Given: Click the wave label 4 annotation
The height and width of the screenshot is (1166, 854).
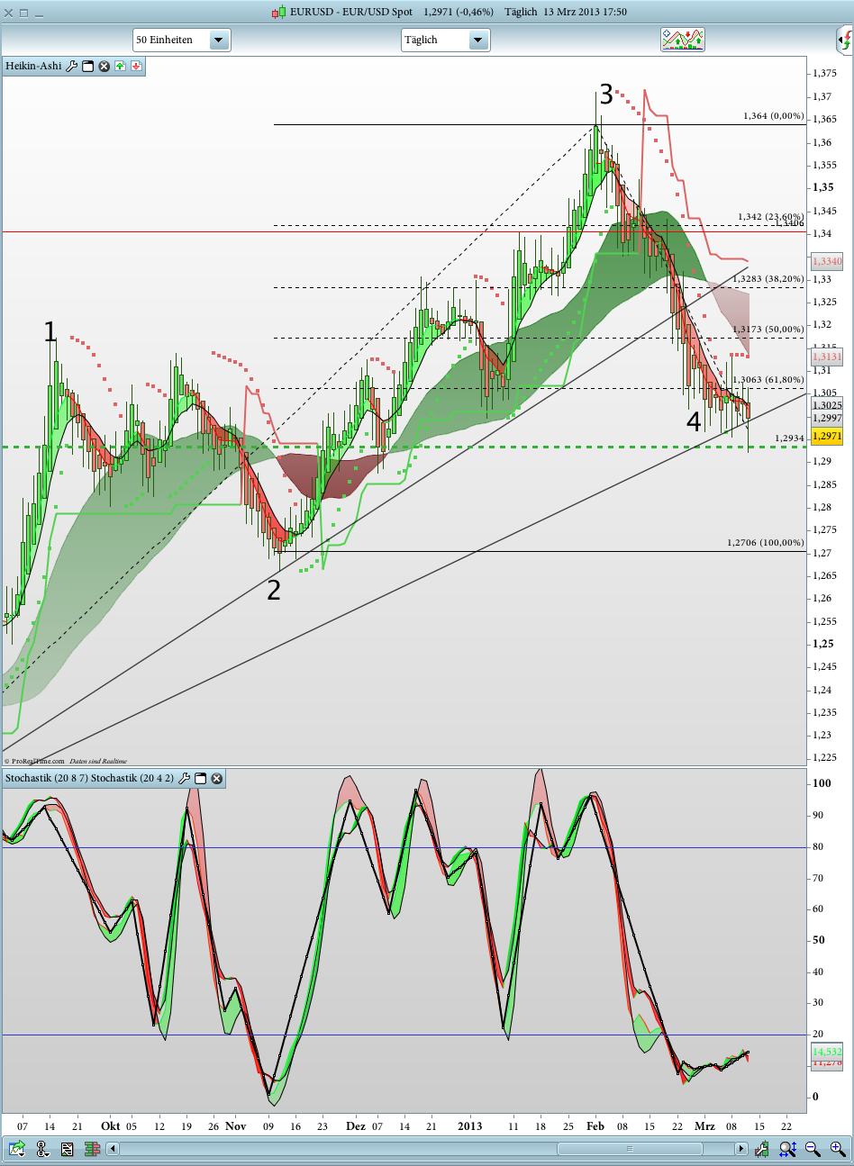Looking at the screenshot, I should coord(694,421).
